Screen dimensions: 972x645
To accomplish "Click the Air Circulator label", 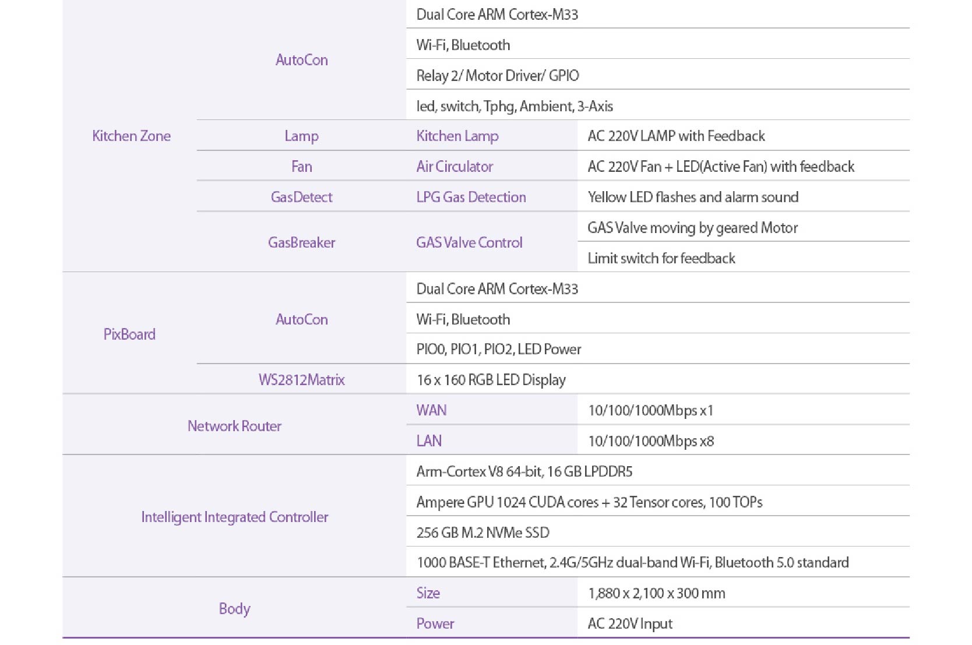I will pos(455,167).
